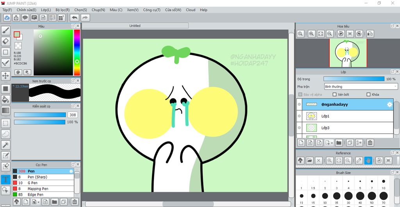Toggle the Khóa checkbox
400x207 pixels.
point(368,95)
